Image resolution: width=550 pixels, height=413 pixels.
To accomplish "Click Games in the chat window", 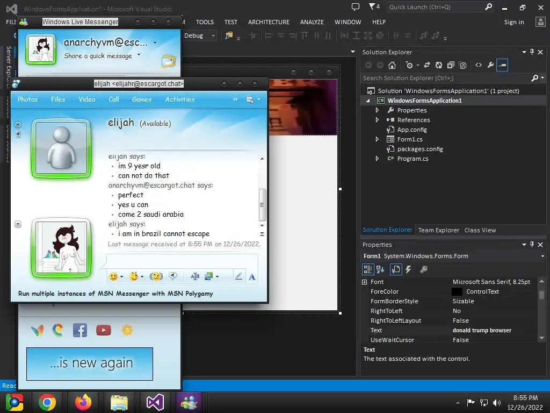I will point(142,99).
